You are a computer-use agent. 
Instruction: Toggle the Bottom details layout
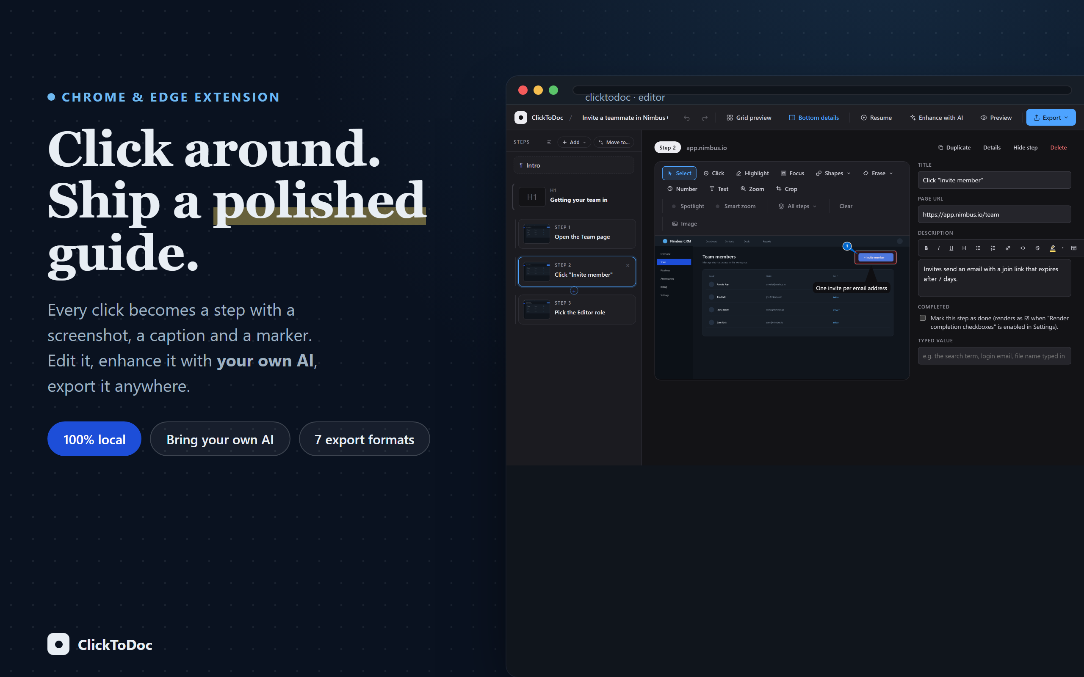point(814,118)
